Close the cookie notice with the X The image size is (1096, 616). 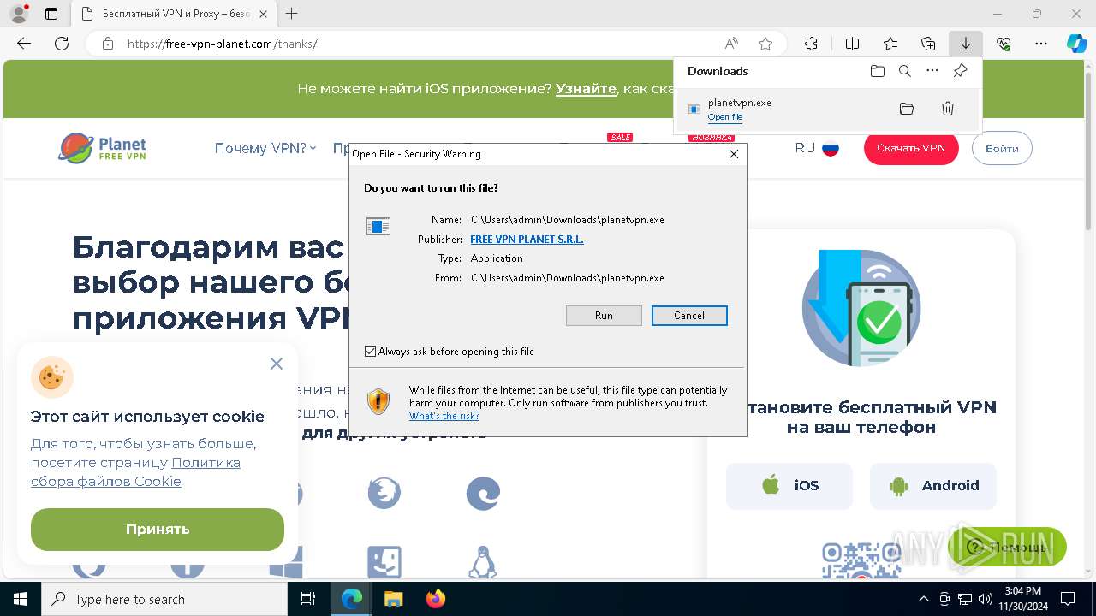276,364
